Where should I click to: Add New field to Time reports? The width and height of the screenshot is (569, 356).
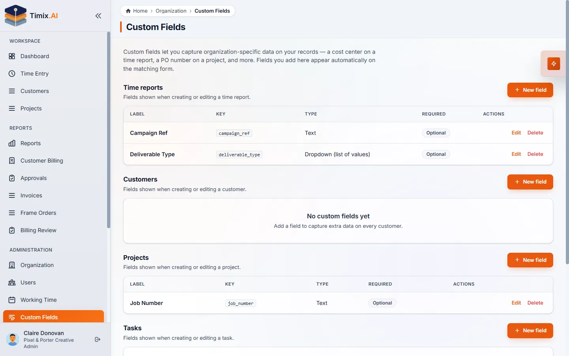530,90
